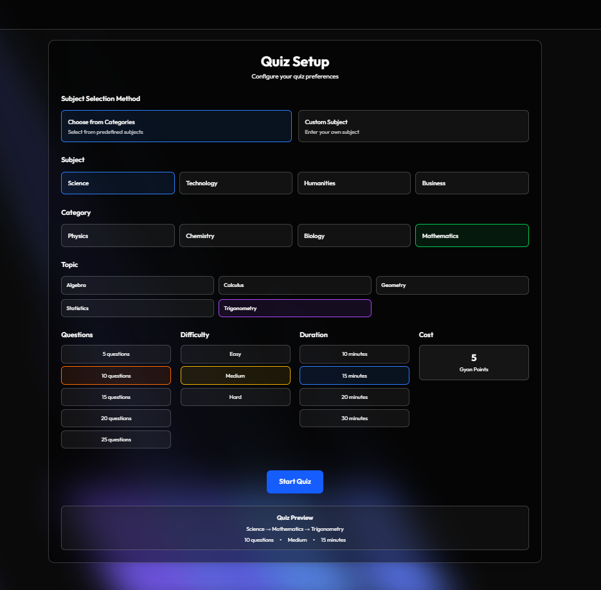Screen dimensions: 601x590
Task: Select 25 questions option
Action: [116, 439]
